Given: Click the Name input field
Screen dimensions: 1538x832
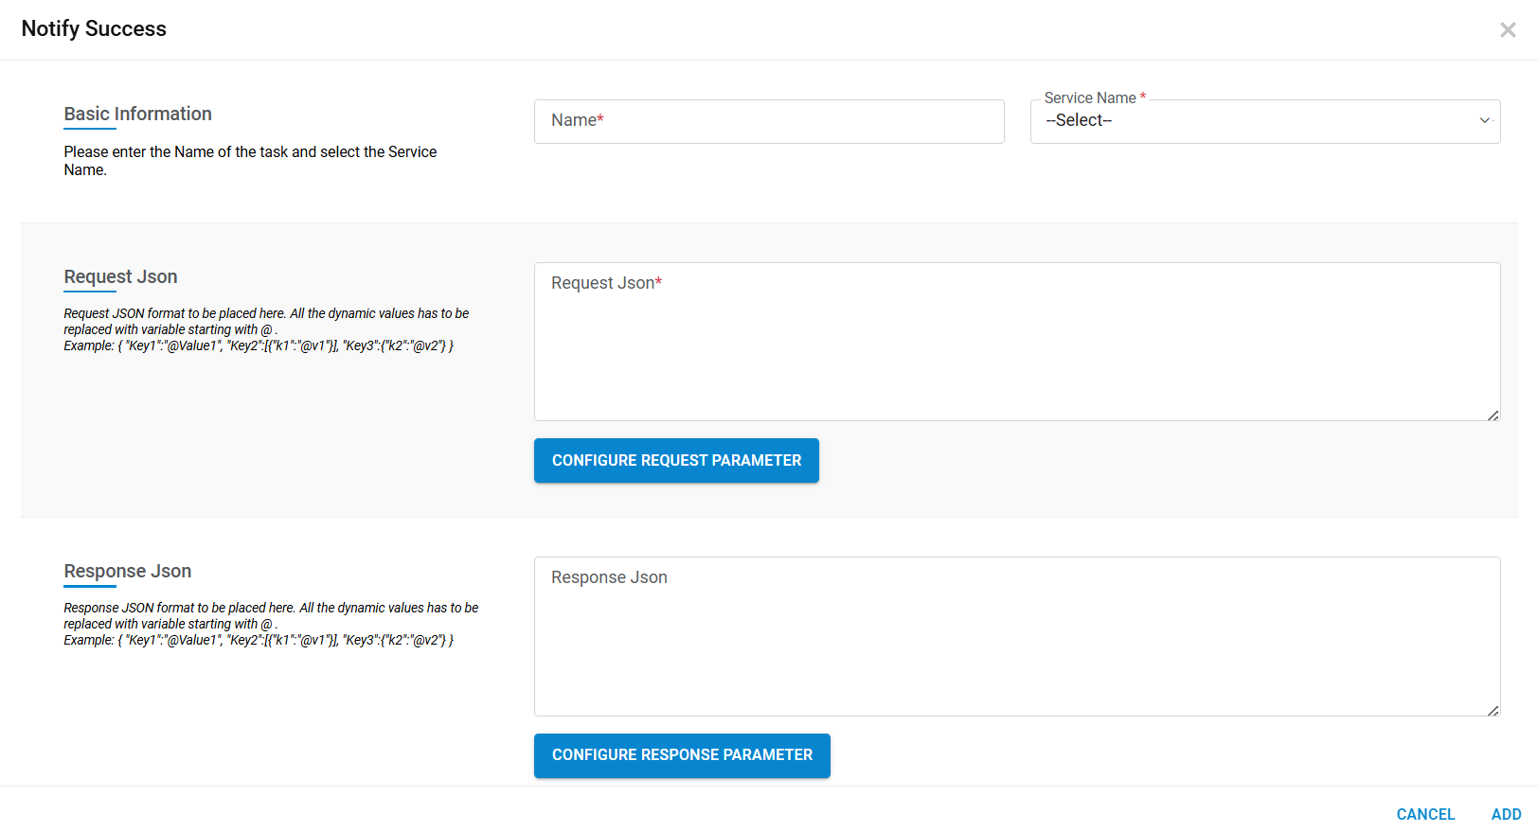Looking at the screenshot, I should (x=768, y=121).
